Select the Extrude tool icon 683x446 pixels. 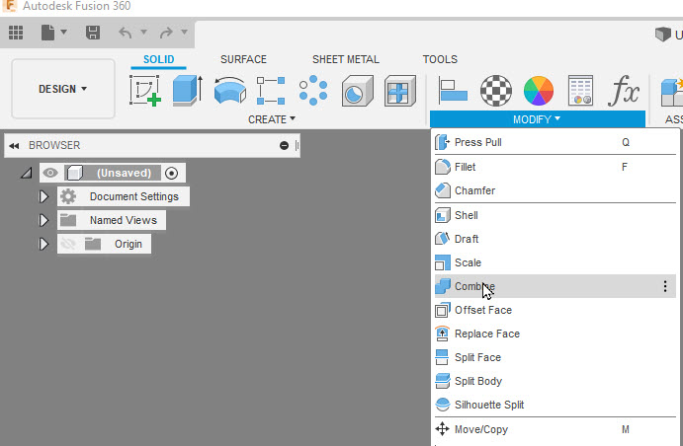tap(188, 91)
